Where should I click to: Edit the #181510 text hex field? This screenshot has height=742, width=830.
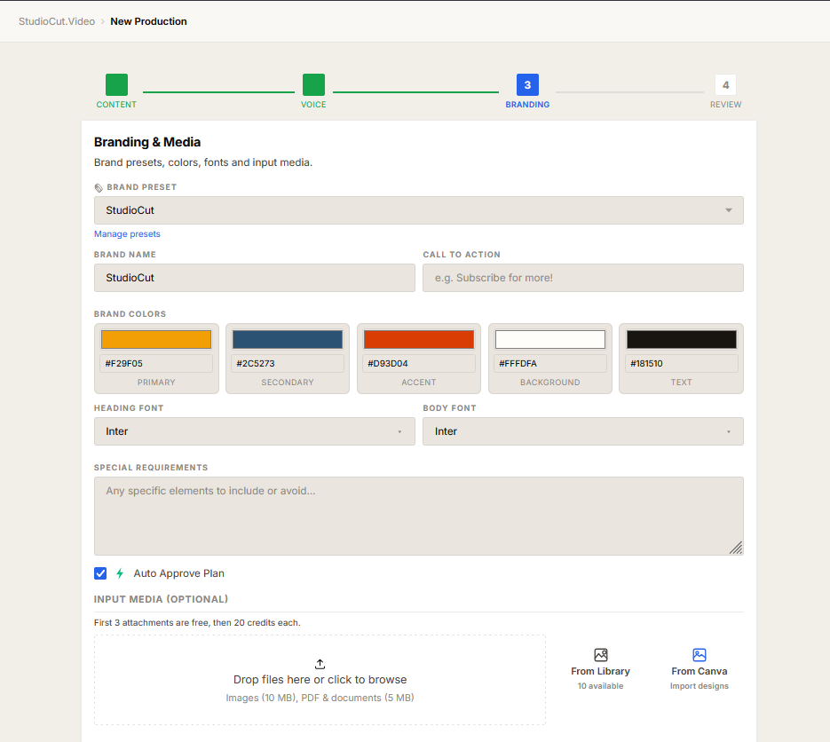[x=681, y=364]
